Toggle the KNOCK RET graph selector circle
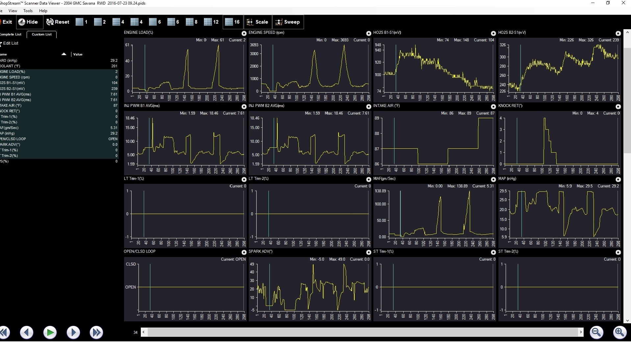This screenshot has height=342, width=631. (618, 107)
